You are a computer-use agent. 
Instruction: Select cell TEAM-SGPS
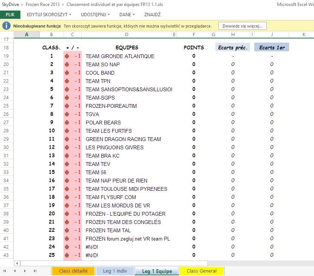[127, 98]
